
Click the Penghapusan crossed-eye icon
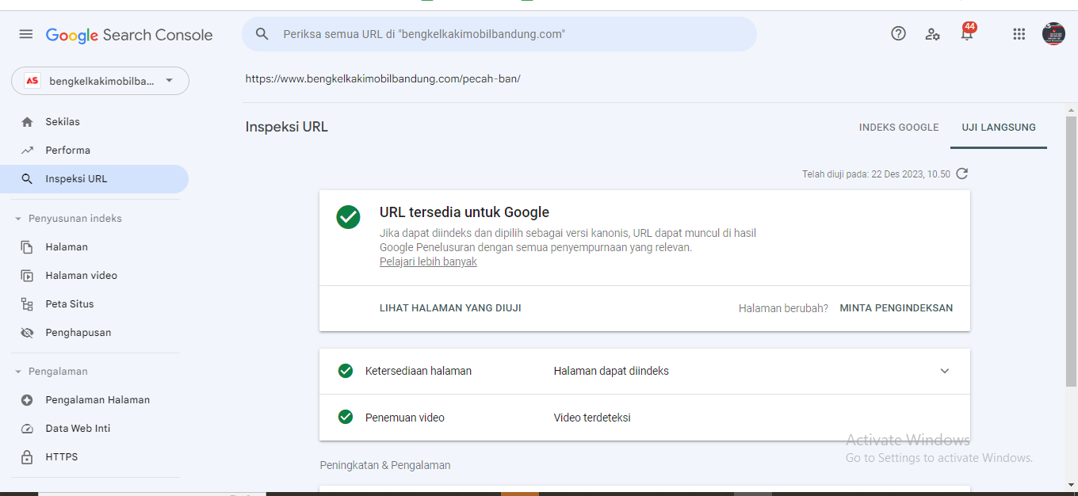28,333
